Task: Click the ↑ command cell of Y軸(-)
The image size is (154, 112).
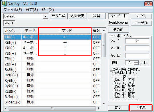Action: point(65,48)
